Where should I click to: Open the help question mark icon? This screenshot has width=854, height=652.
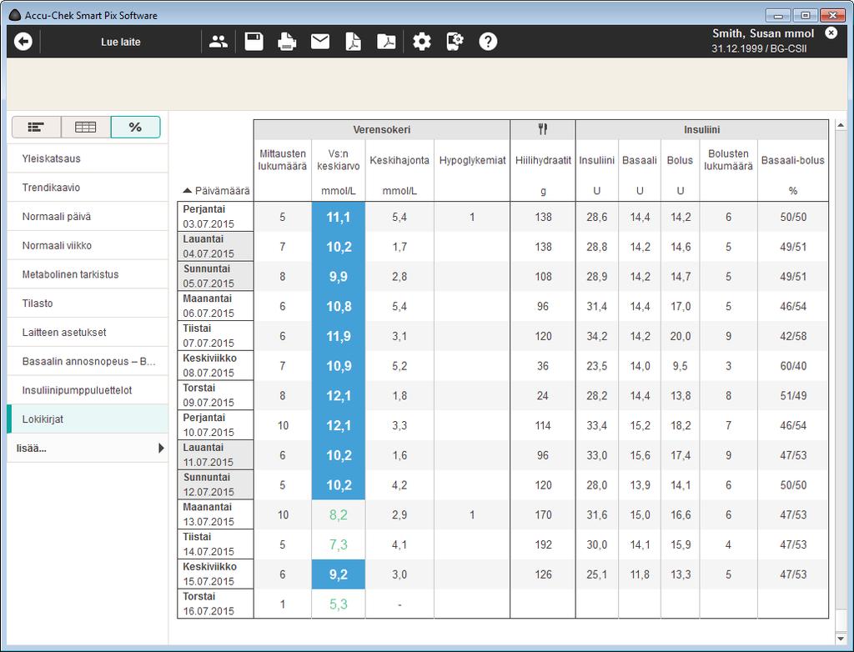click(x=488, y=42)
